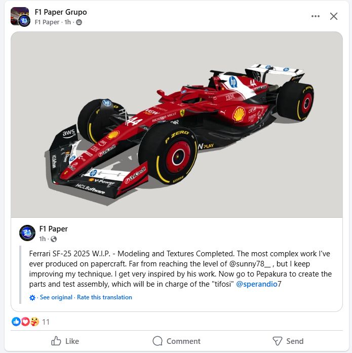The height and width of the screenshot is (353, 352).
Task: Open the F1 Paper page name in shared post
Action: 53,229
